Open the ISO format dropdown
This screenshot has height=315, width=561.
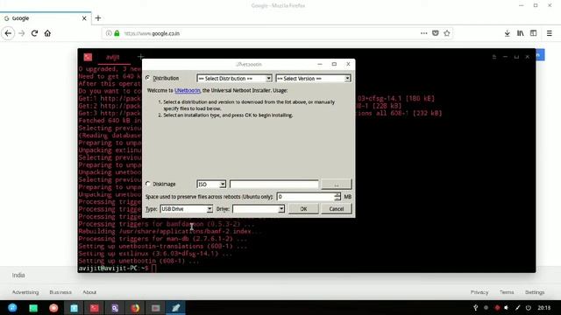click(211, 185)
